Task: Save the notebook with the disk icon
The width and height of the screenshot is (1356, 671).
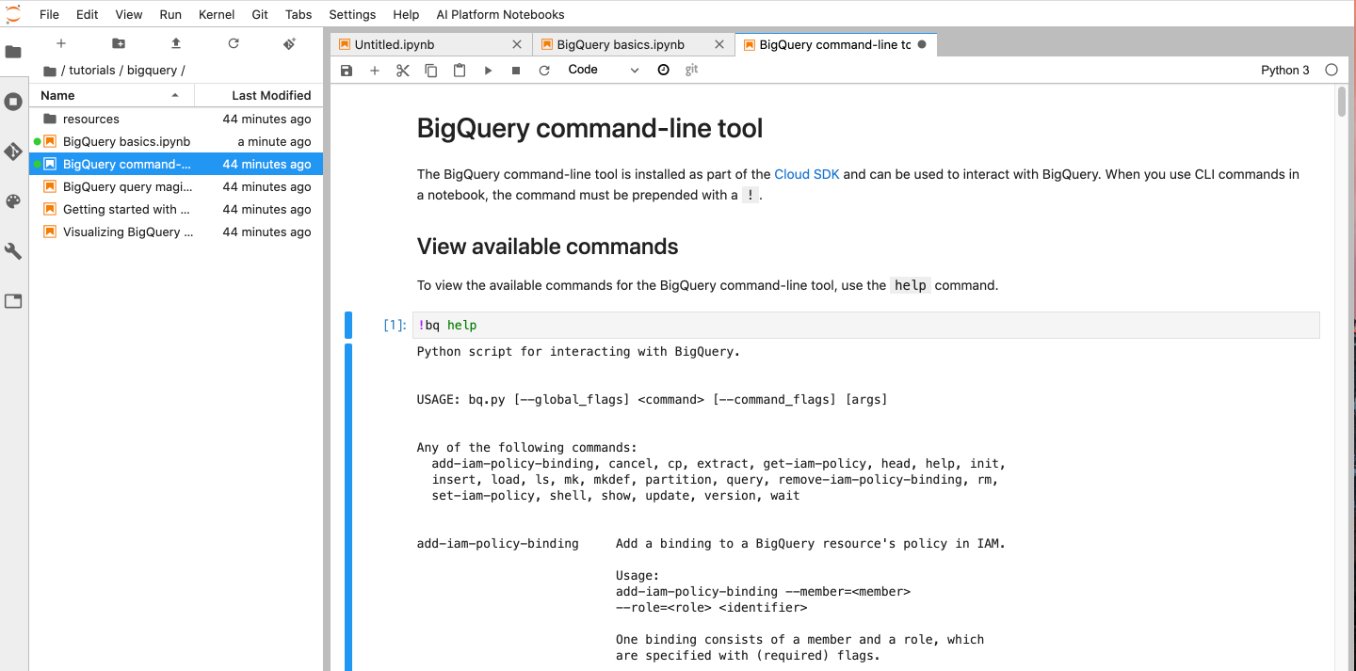Action: coord(347,71)
